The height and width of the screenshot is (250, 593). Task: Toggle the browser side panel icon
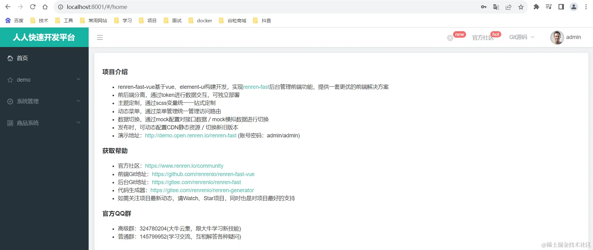pyautogui.click(x=561, y=7)
